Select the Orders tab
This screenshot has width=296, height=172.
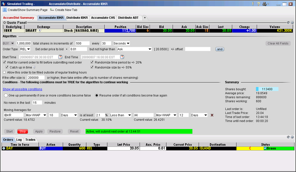pos(8,140)
